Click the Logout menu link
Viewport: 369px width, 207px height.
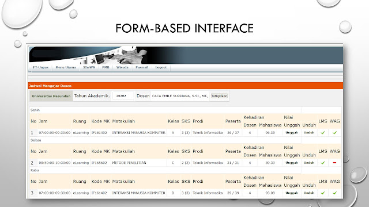[x=161, y=67]
